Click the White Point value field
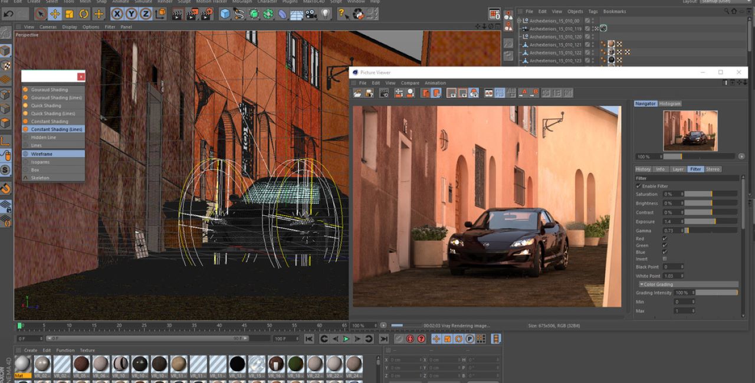 673,276
